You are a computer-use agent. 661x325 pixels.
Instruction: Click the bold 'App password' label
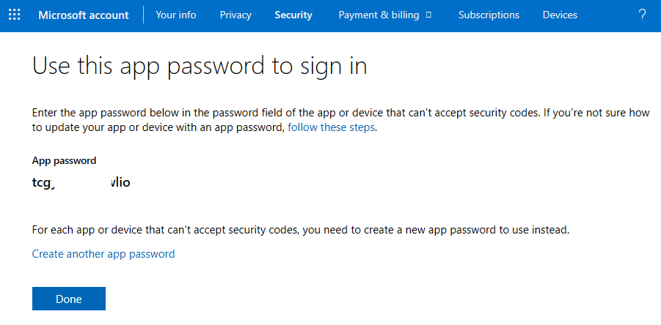65,160
